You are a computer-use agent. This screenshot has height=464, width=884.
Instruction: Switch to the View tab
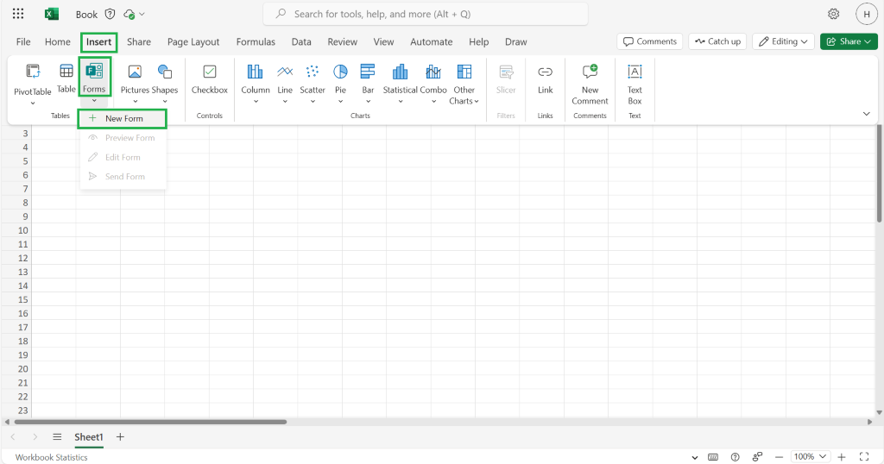coord(383,41)
